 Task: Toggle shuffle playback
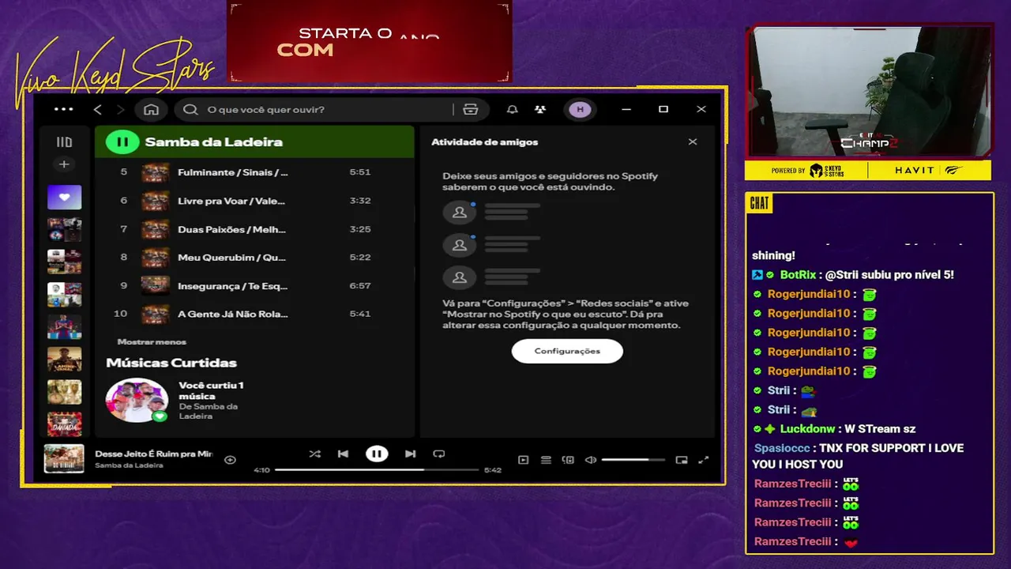point(315,454)
